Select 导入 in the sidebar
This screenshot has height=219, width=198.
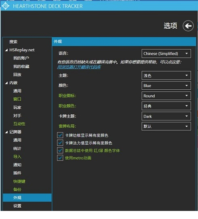click(x=17, y=156)
